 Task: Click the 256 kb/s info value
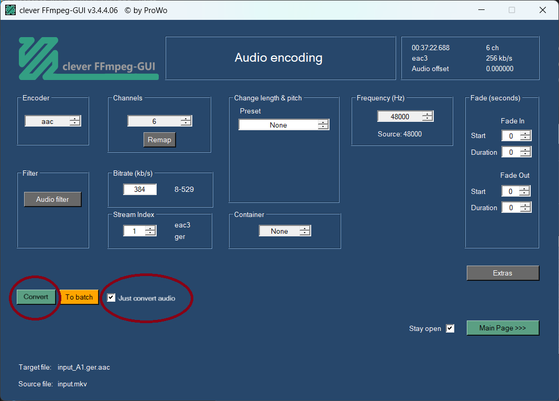coord(499,58)
